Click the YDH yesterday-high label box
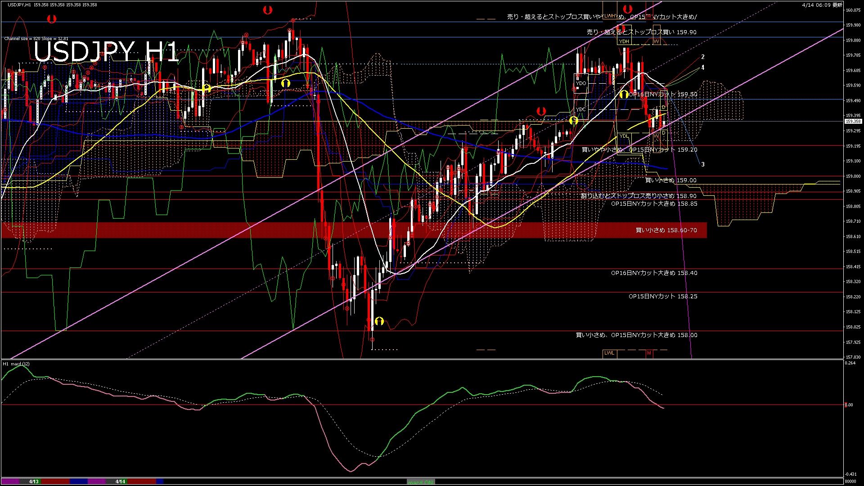 tap(624, 41)
